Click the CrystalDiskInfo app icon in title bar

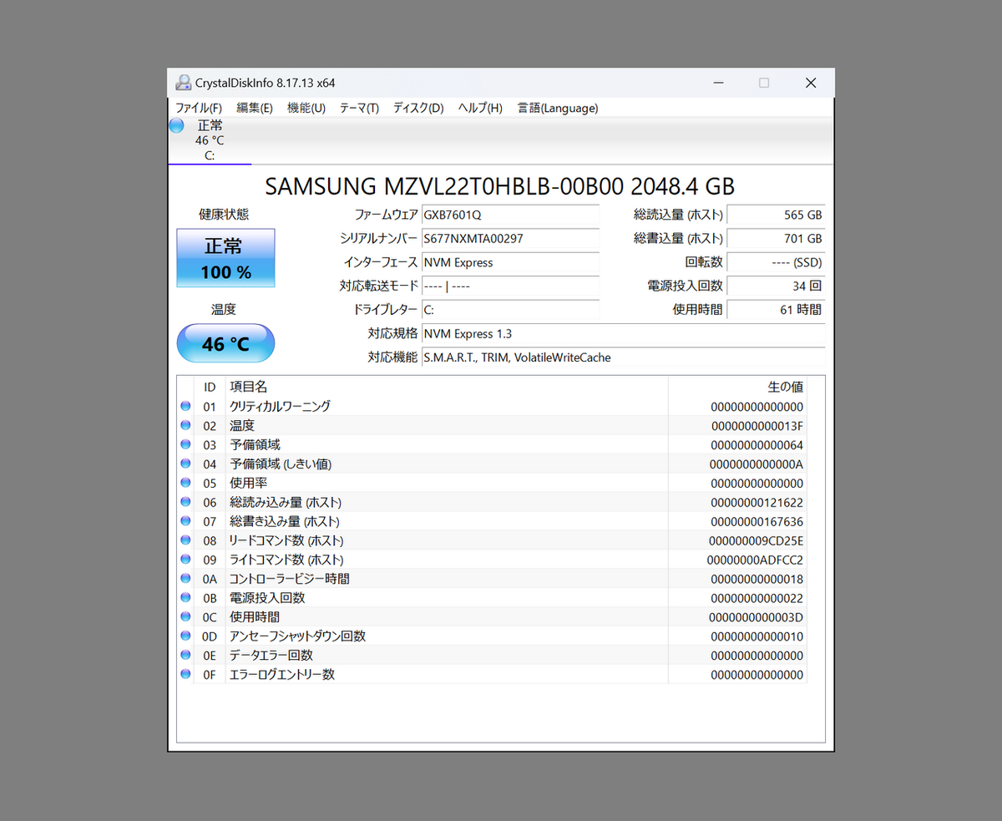pos(183,83)
